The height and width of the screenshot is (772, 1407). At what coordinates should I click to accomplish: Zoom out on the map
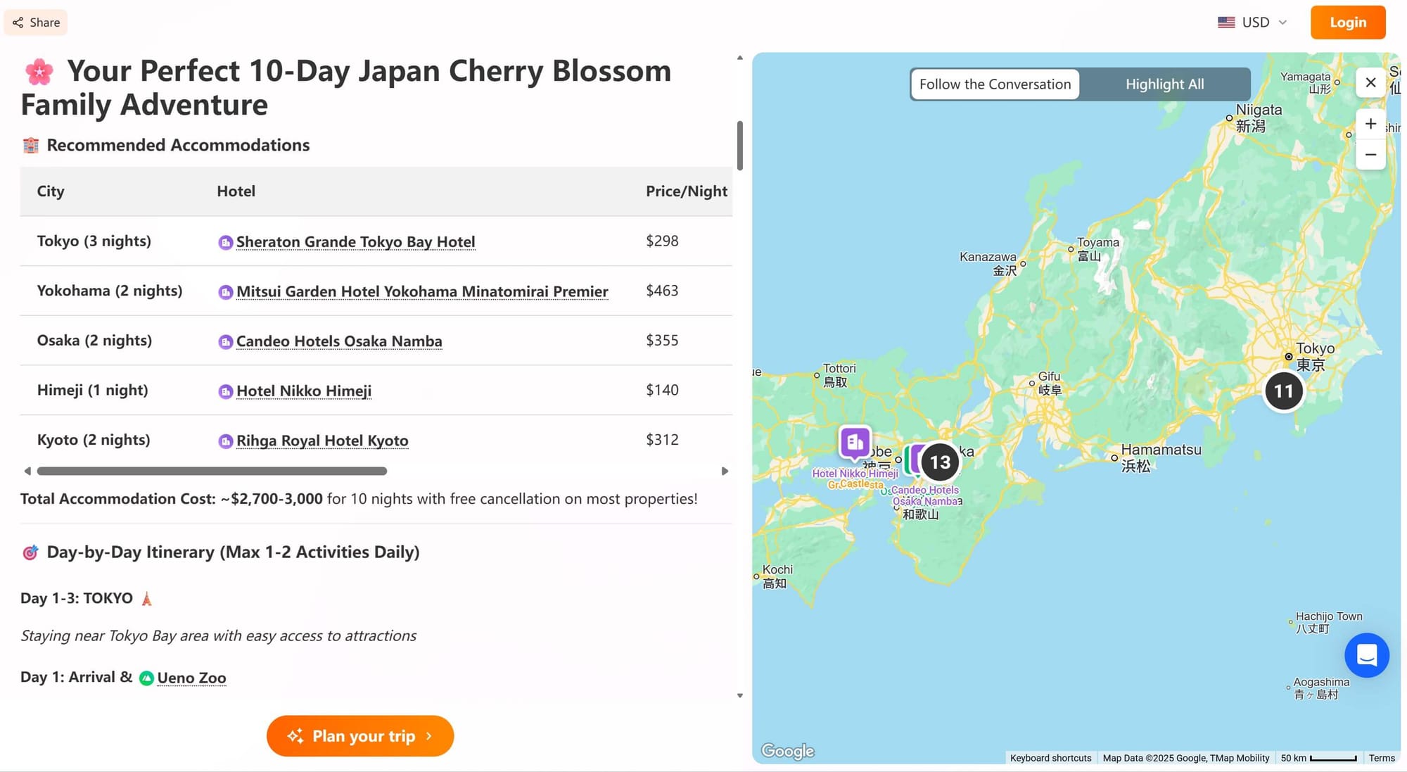(x=1370, y=155)
